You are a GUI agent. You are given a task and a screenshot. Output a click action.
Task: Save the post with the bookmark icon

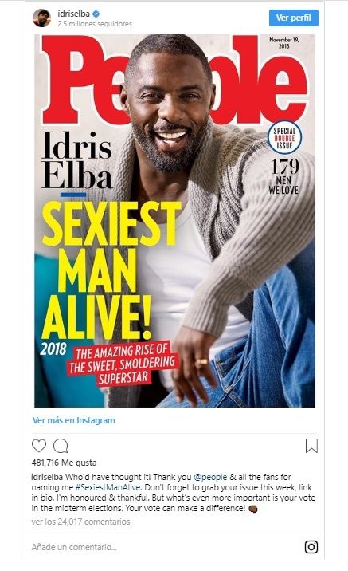[311, 446]
